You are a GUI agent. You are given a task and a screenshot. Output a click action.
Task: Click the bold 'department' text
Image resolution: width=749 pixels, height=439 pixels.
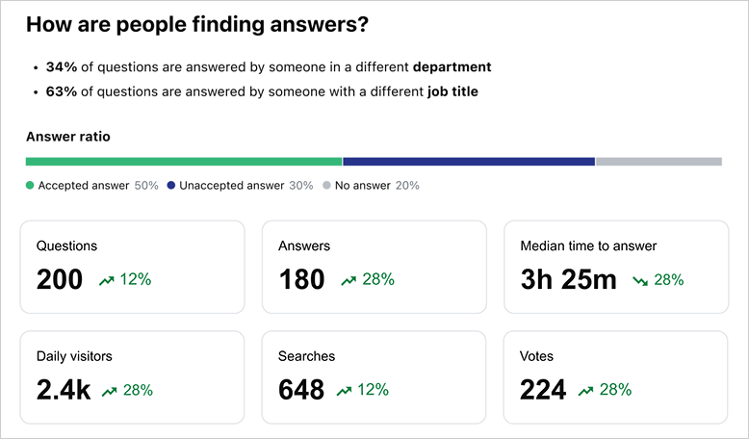pyautogui.click(x=452, y=67)
